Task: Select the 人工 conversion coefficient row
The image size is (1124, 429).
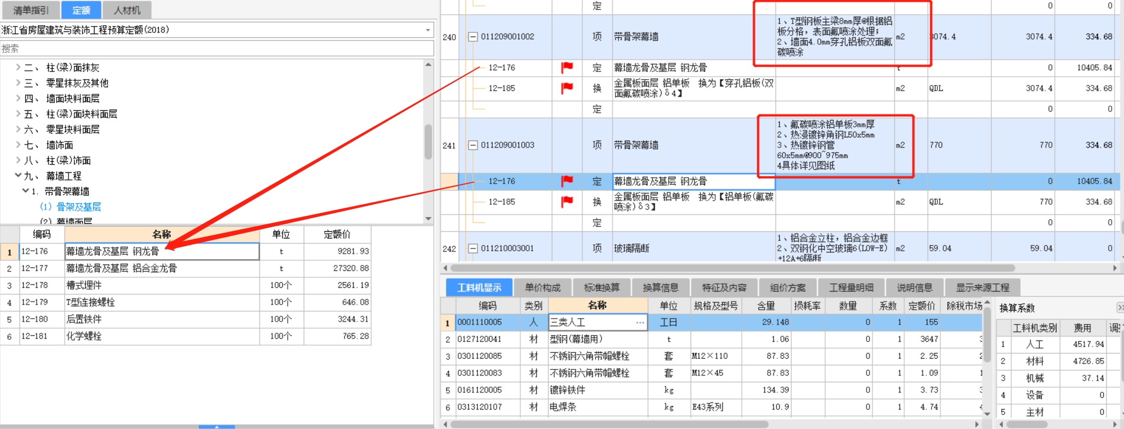Action: point(1057,345)
